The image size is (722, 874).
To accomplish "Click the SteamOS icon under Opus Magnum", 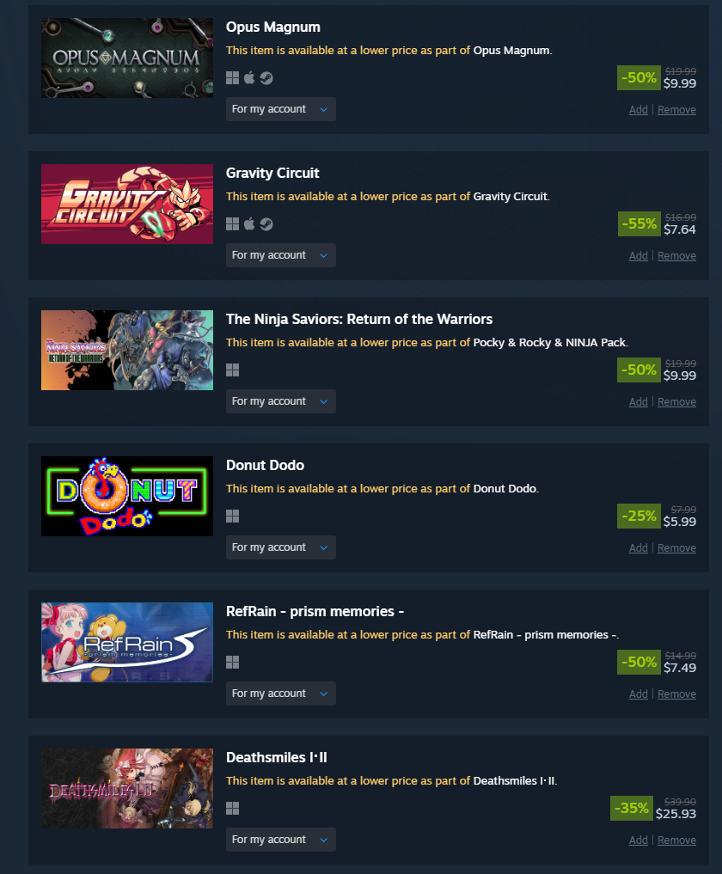I will pos(266,78).
